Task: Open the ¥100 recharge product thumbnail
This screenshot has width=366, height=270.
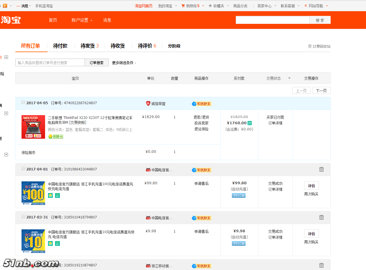Action: 33,193
